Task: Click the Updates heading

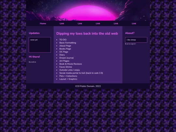Action: point(34,33)
